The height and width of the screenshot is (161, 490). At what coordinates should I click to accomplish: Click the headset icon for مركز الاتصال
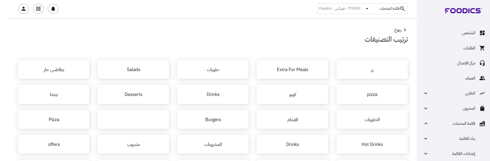[482, 63]
